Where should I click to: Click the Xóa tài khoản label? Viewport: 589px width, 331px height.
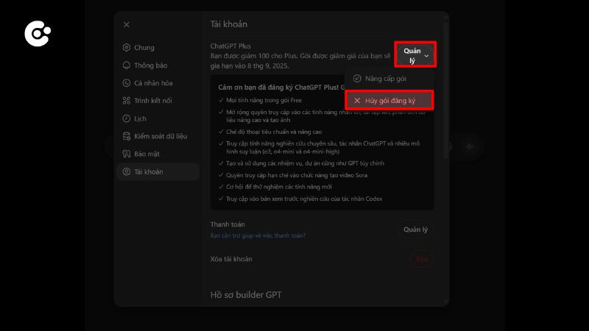tap(231, 259)
